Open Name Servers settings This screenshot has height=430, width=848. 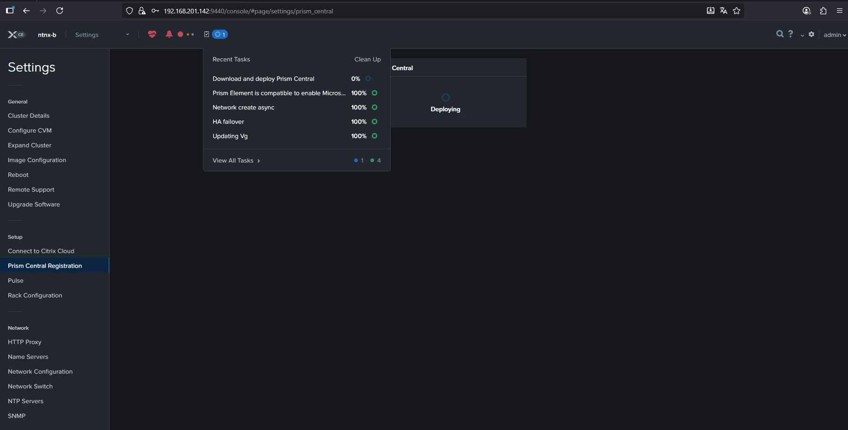point(28,357)
